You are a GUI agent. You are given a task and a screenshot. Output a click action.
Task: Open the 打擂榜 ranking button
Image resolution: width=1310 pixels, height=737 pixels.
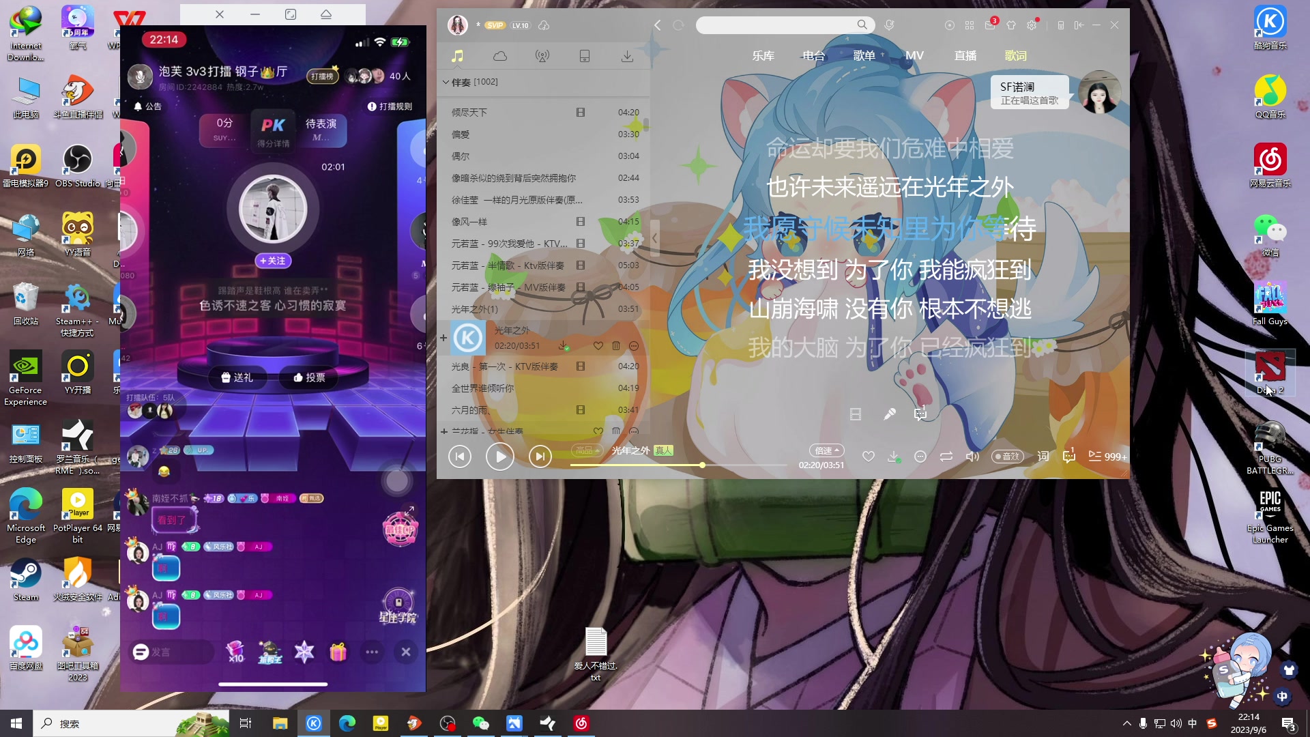(x=322, y=76)
